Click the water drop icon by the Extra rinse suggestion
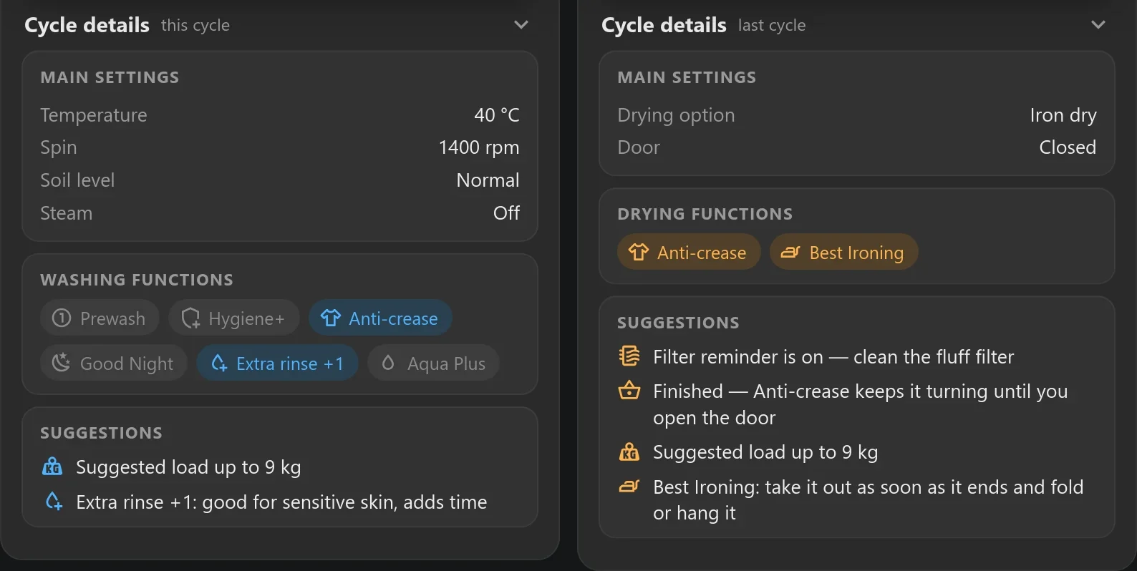The width and height of the screenshot is (1137, 571). coord(54,501)
